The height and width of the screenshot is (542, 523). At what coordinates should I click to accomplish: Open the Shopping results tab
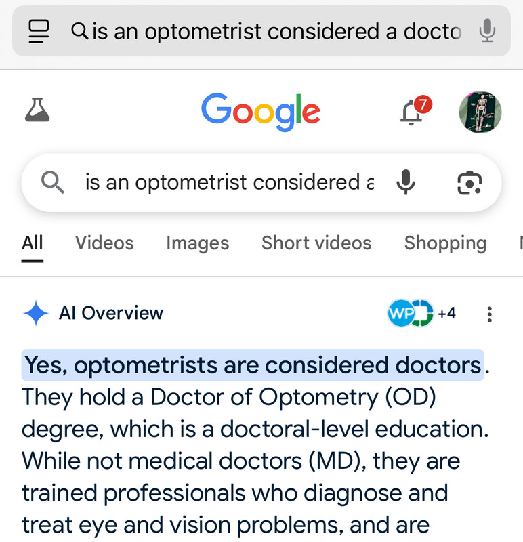(445, 243)
